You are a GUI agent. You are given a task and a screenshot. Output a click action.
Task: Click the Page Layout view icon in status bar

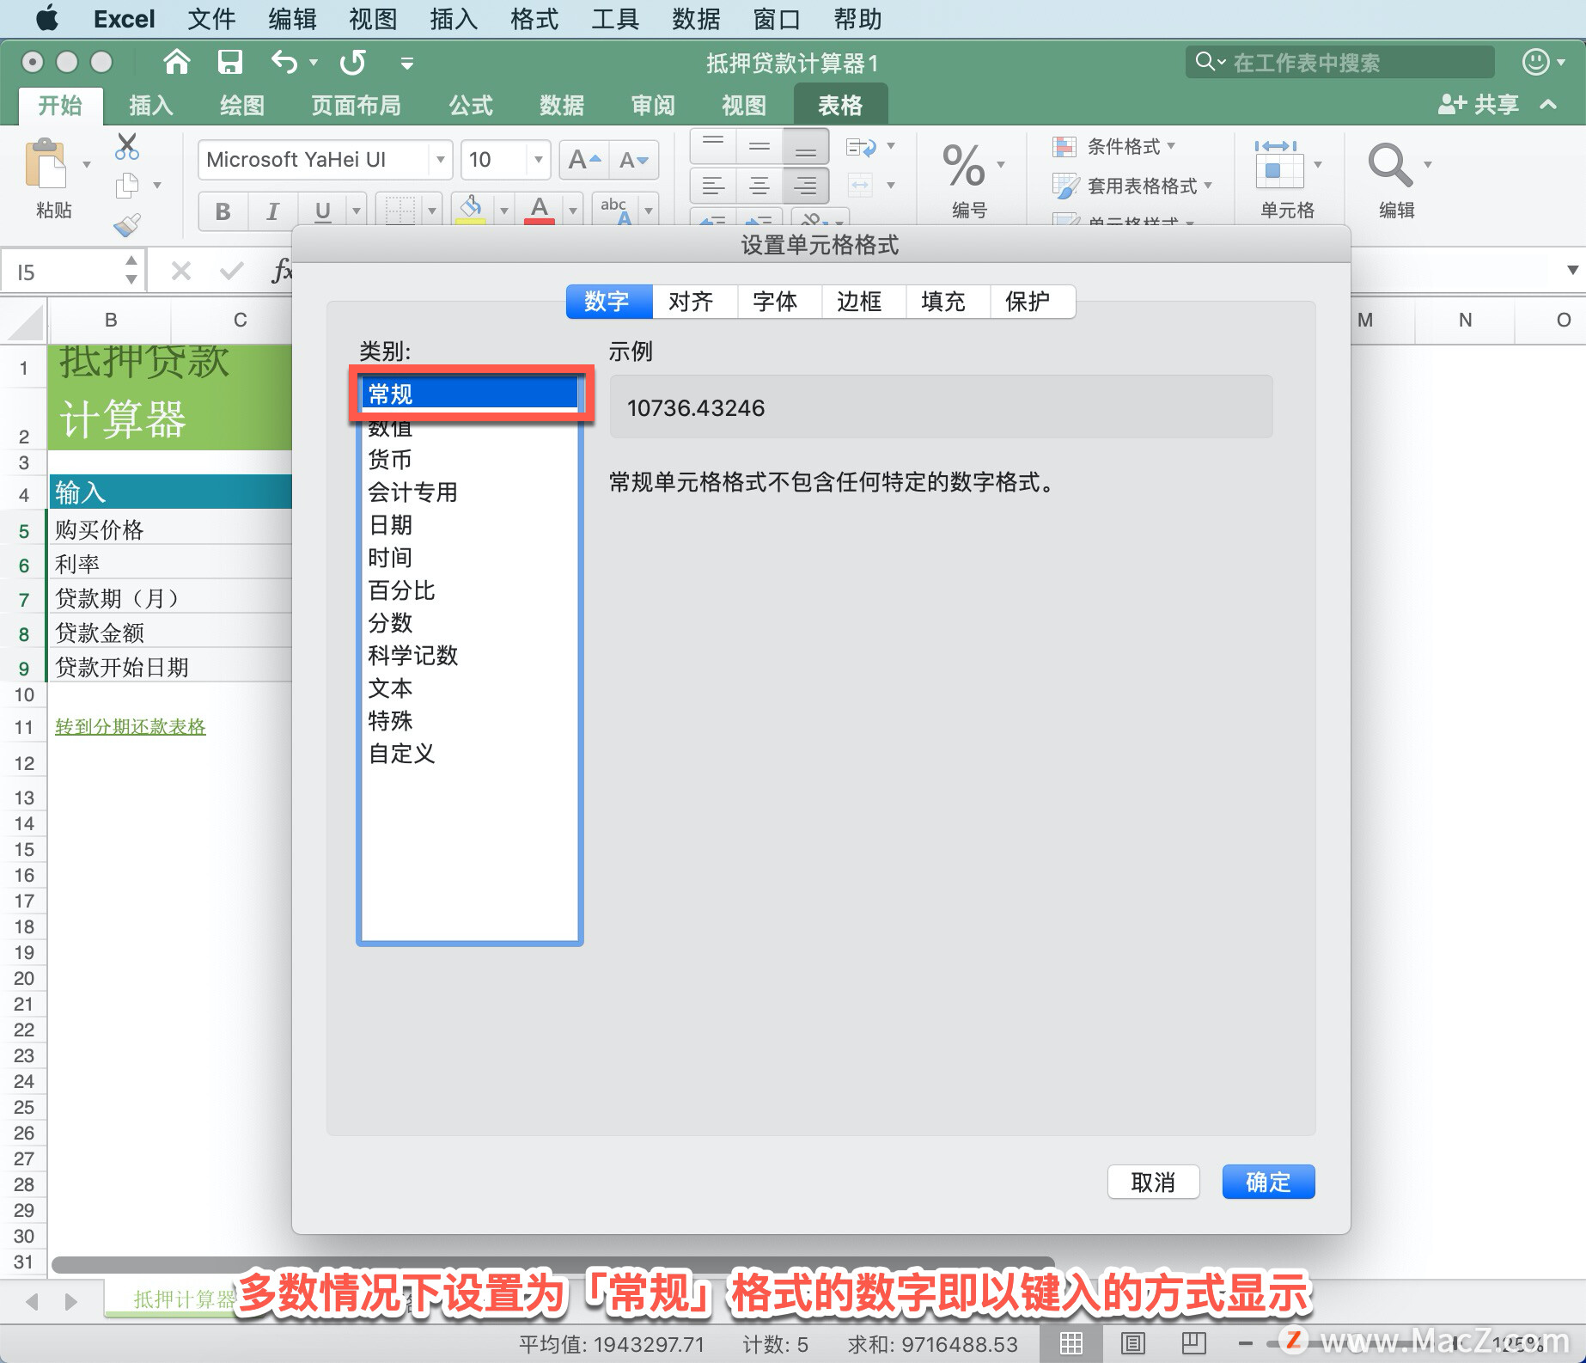coord(1132,1343)
